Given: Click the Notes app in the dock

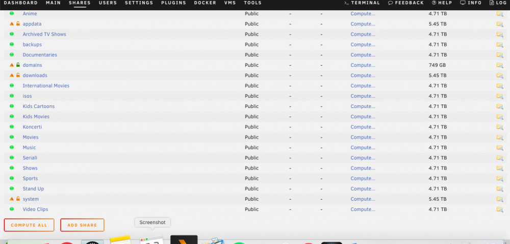Looking at the screenshot, I should coord(120,240).
